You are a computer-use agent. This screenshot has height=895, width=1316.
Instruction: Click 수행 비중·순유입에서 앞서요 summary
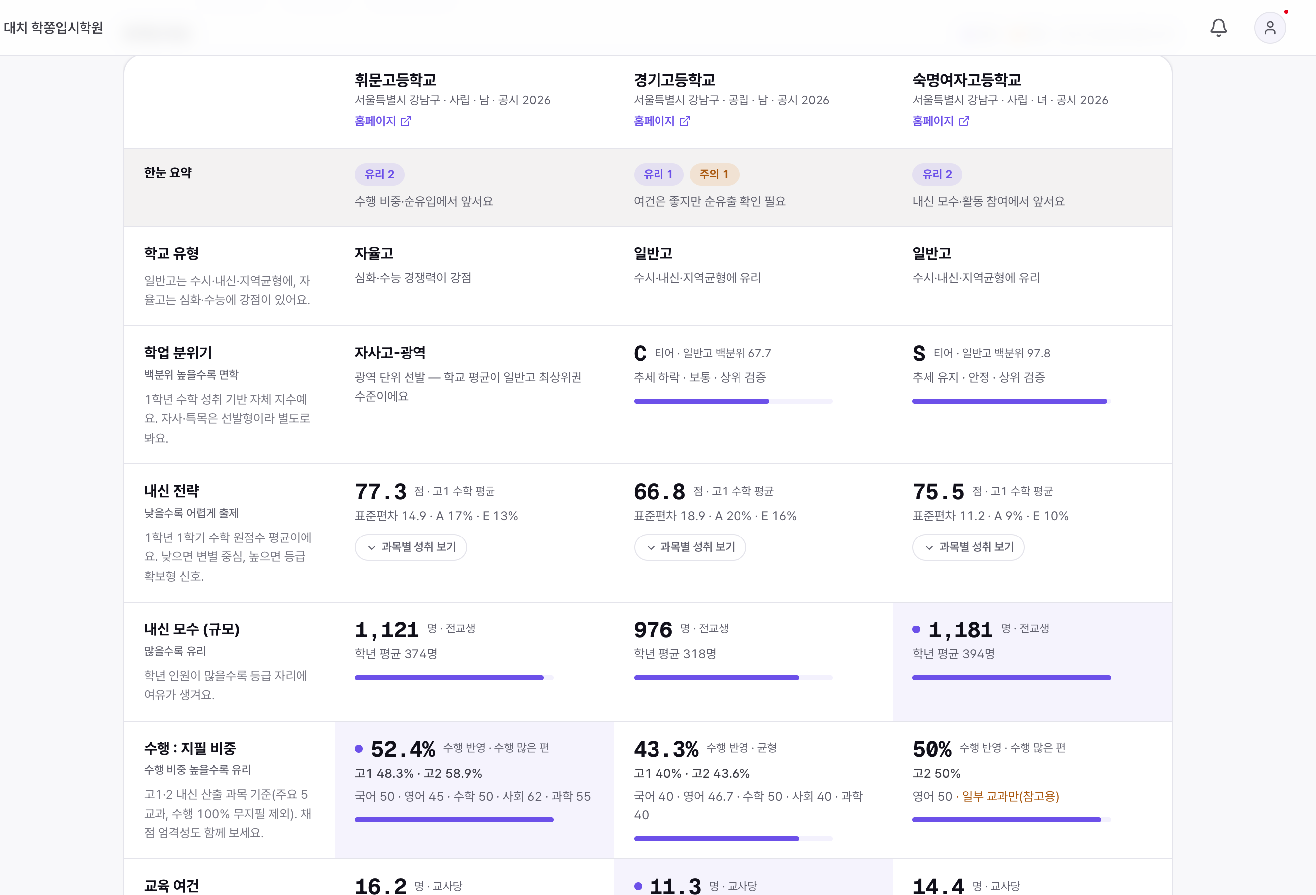pos(423,202)
